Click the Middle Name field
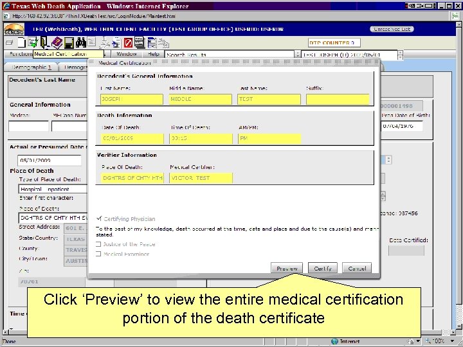This screenshot has width=463, height=347. (201, 99)
